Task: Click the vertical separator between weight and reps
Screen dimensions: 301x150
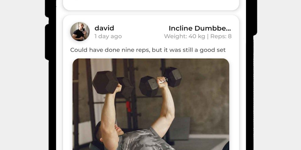Action: coord(208,36)
